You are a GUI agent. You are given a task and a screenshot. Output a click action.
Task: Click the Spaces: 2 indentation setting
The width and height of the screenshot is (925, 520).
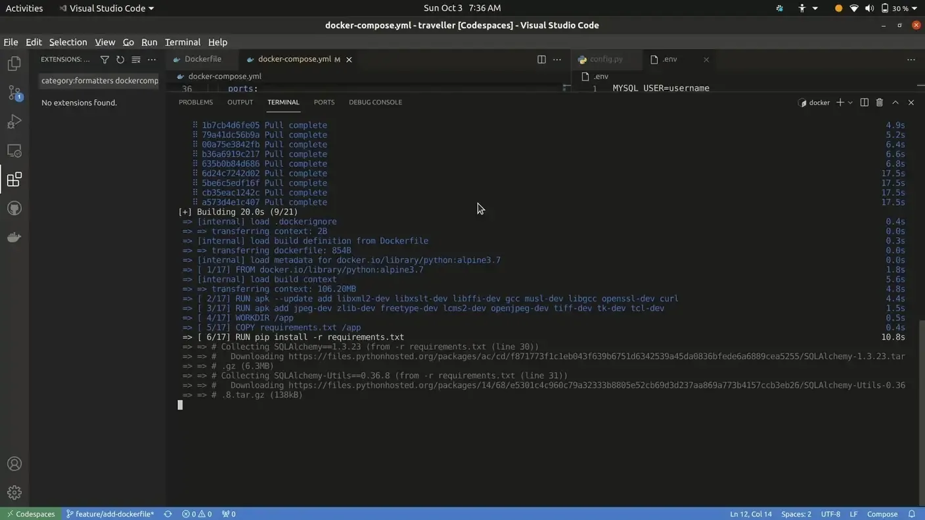(796, 514)
